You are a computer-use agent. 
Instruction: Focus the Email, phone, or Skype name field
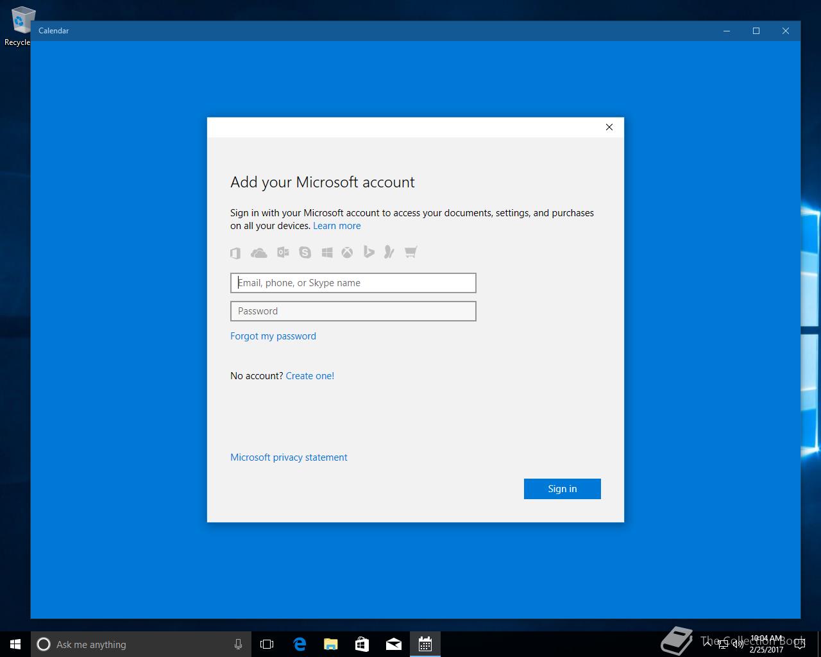tap(353, 283)
